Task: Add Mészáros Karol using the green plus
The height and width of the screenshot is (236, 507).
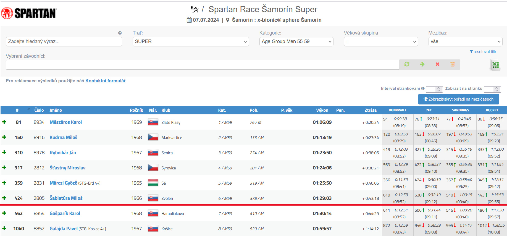Action: 4,122
